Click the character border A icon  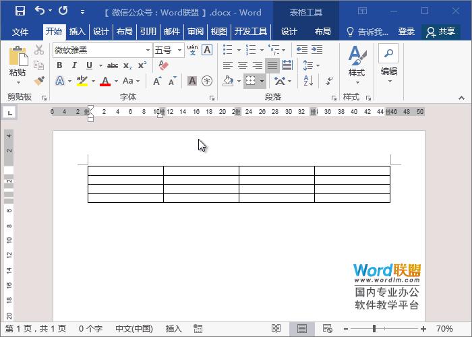(x=207, y=50)
